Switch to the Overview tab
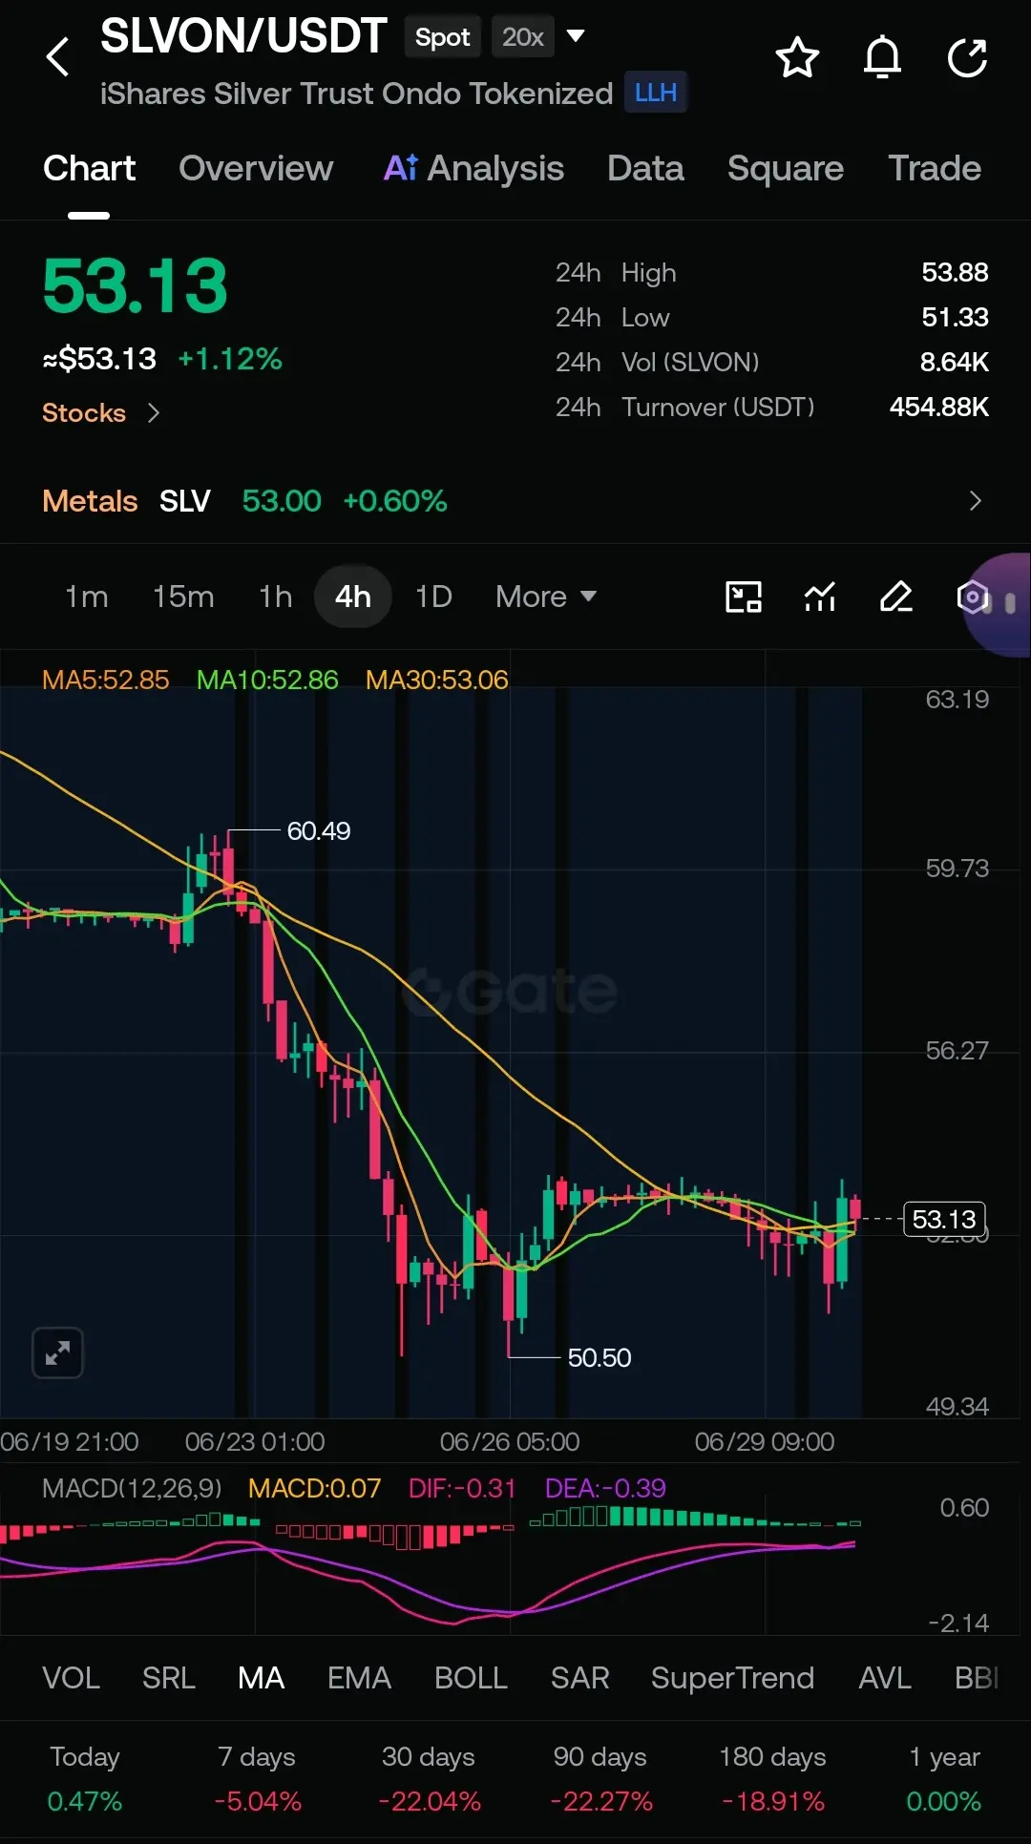Viewport: 1031px width, 1844px height. [x=256, y=169]
